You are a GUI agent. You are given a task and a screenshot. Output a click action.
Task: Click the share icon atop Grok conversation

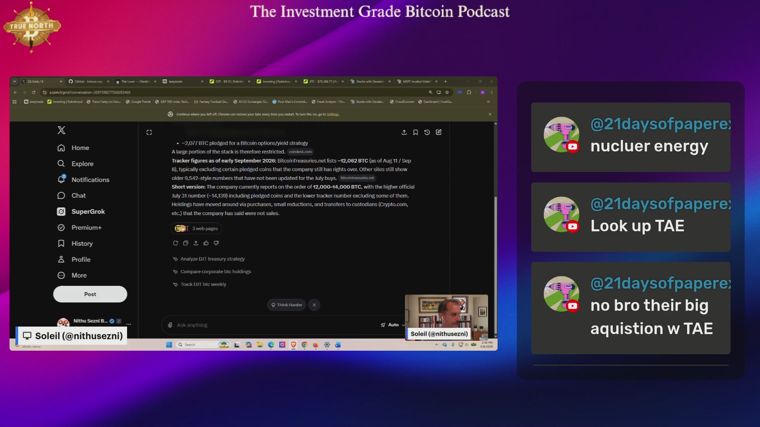404,132
